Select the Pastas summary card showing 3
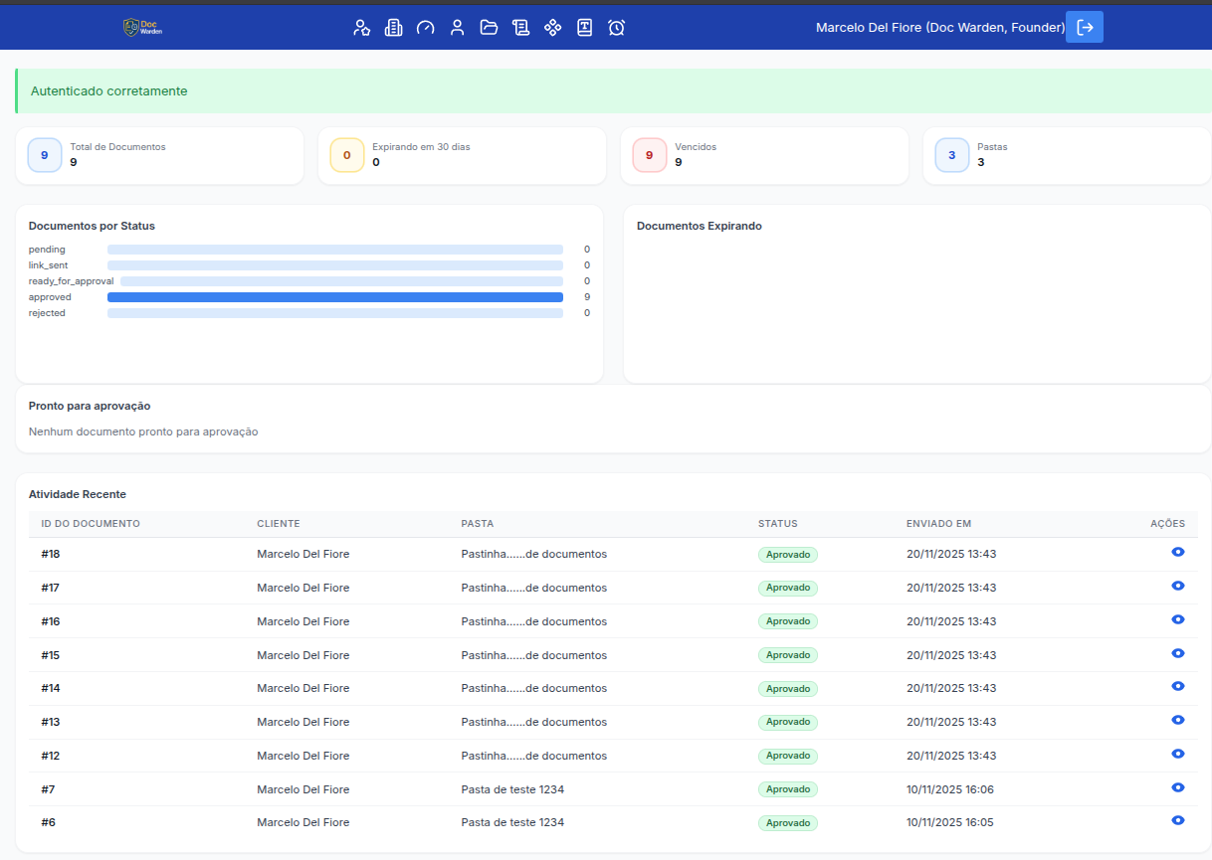The width and height of the screenshot is (1212, 860). (1067, 155)
